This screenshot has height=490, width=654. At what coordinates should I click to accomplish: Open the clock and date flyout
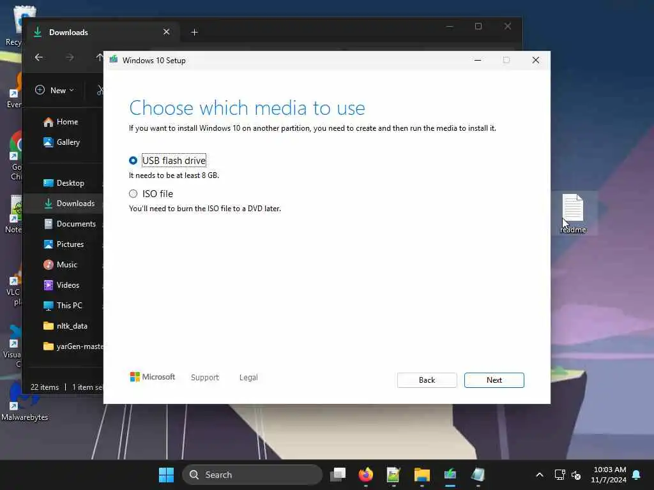[x=609, y=475]
